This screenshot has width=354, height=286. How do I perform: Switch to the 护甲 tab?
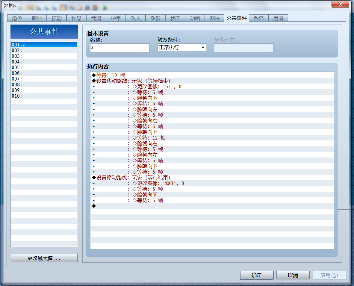tap(116, 18)
